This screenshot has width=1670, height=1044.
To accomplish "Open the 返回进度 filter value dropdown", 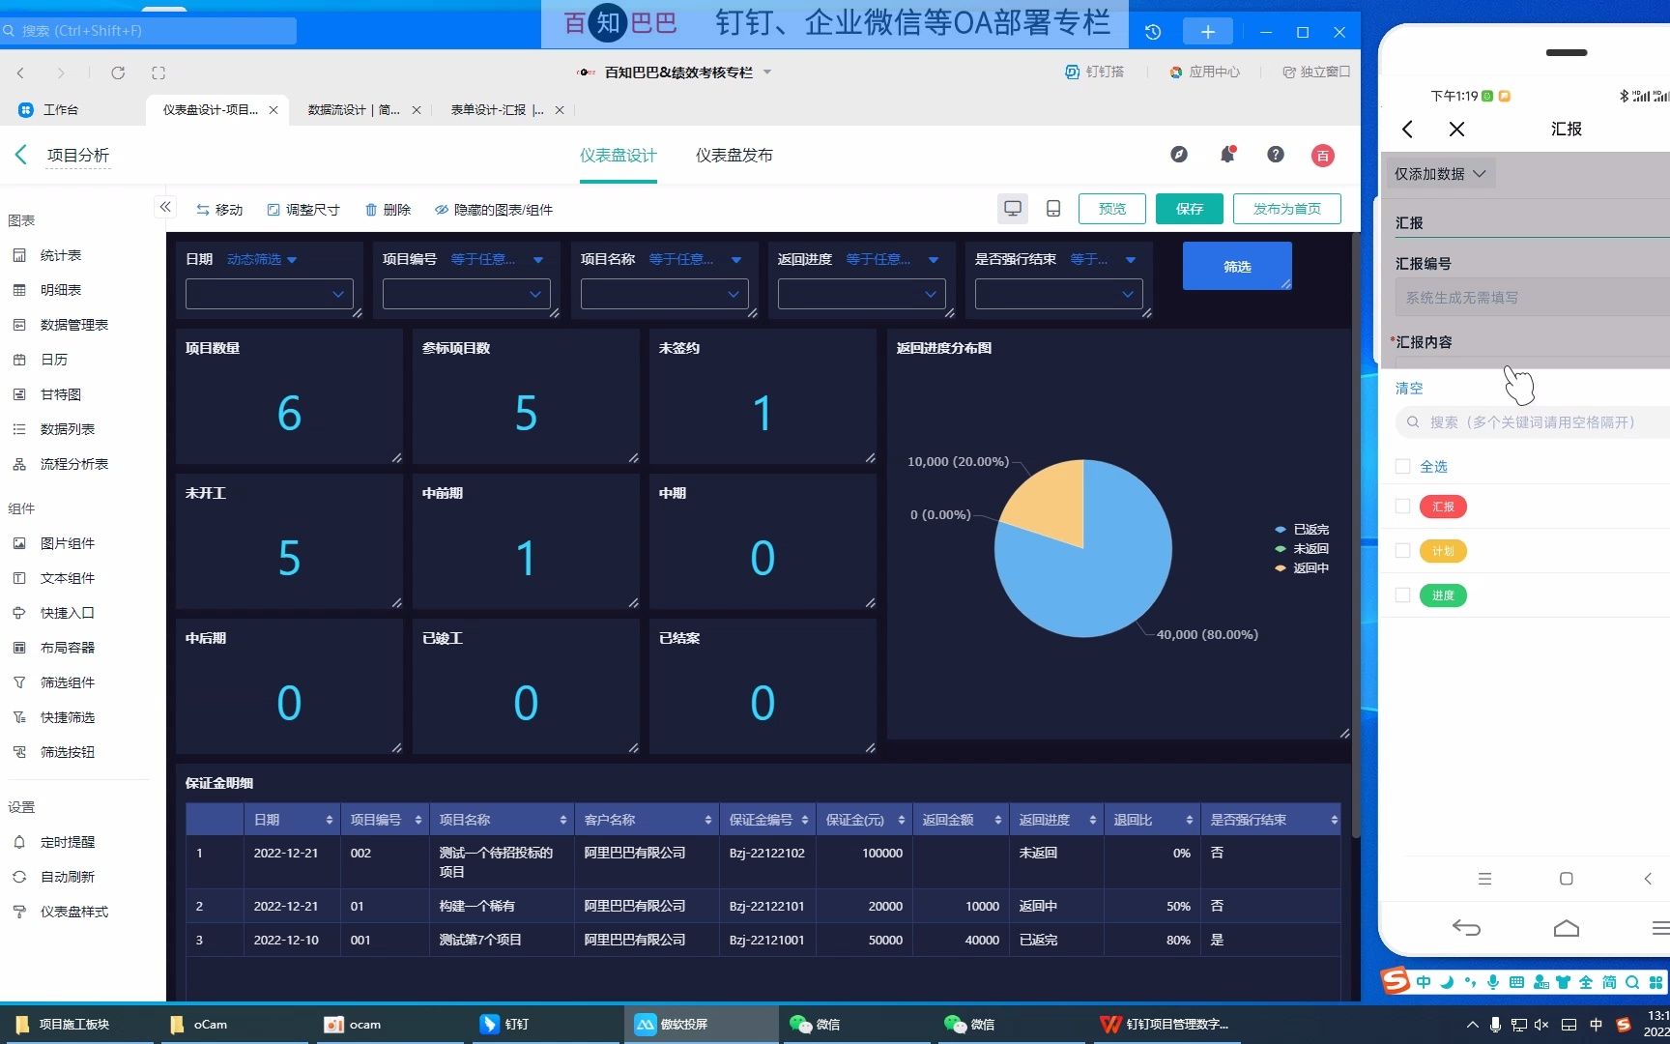I will pyautogui.click(x=862, y=294).
